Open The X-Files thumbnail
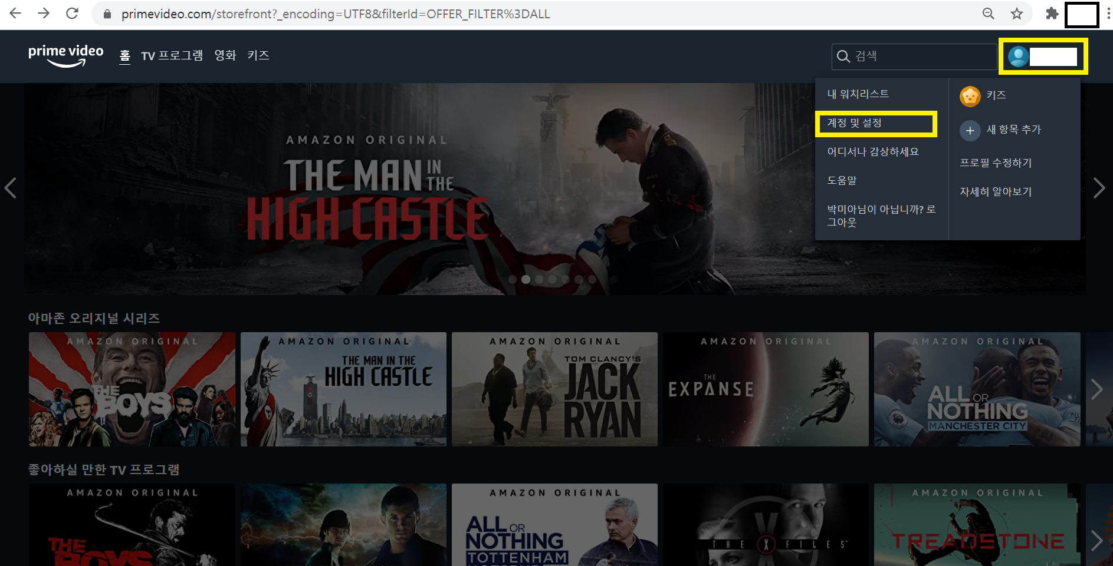The image size is (1113, 566). pos(766,525)
